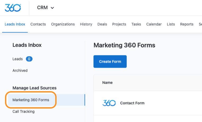Screen dimensions: 202x122
Task: Select Marketing 360 Forms in sidebar
Action: 31,100
